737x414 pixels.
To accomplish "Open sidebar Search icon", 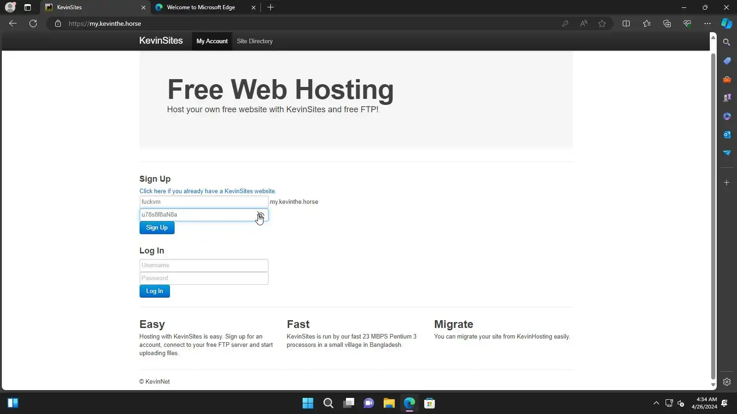I will (727, 42).
